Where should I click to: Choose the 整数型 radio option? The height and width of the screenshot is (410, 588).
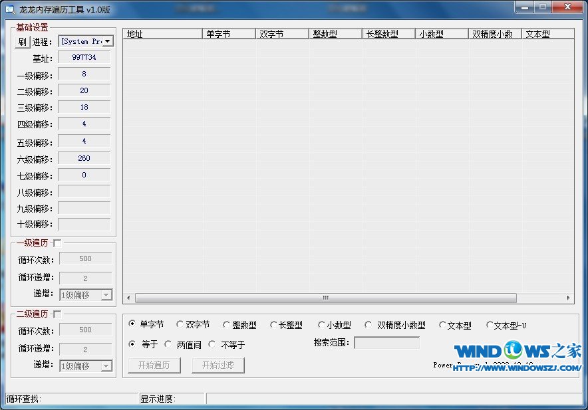[x=226, y=325]
